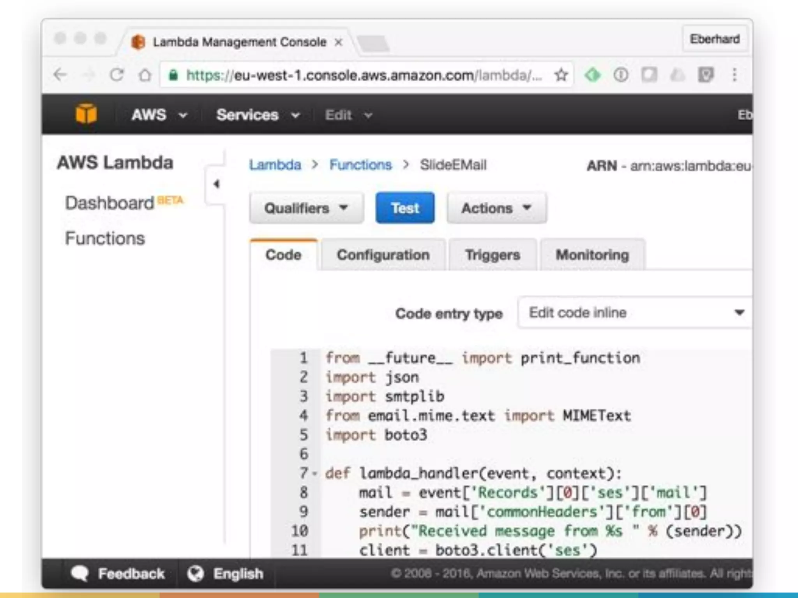The image size is (798, 598).
Task: Open the Actions dropdown
Action: point(496,208)
